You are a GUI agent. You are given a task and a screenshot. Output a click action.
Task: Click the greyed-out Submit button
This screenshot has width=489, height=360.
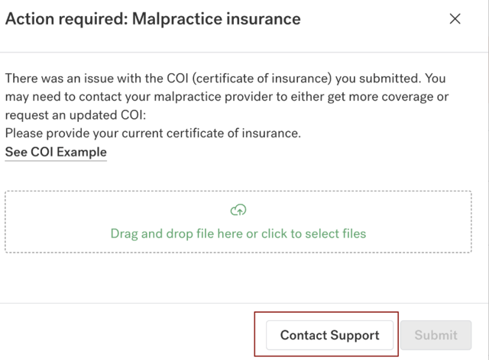(436, 335)
